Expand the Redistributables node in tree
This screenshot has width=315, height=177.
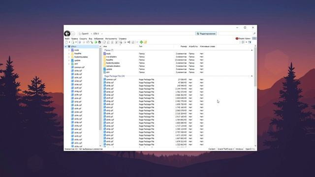click(69, 57)
